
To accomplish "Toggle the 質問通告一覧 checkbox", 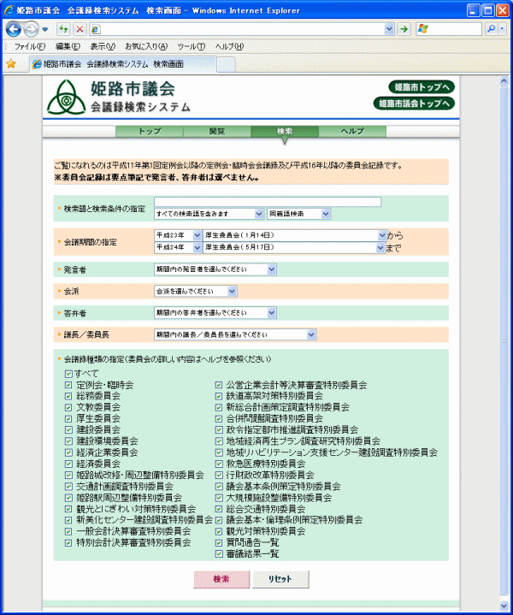I will [219, 543].
